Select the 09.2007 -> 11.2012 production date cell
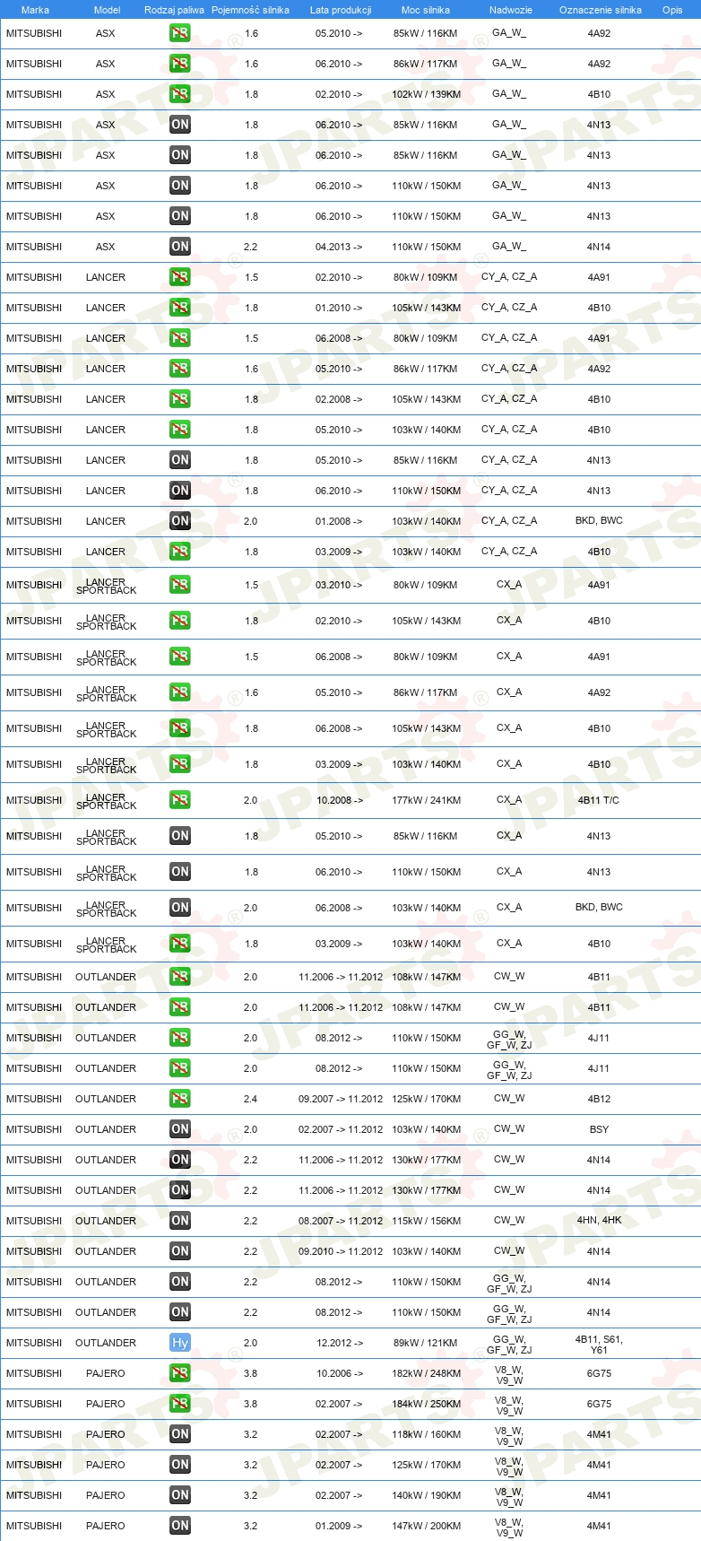 [x=341, y=1099]
